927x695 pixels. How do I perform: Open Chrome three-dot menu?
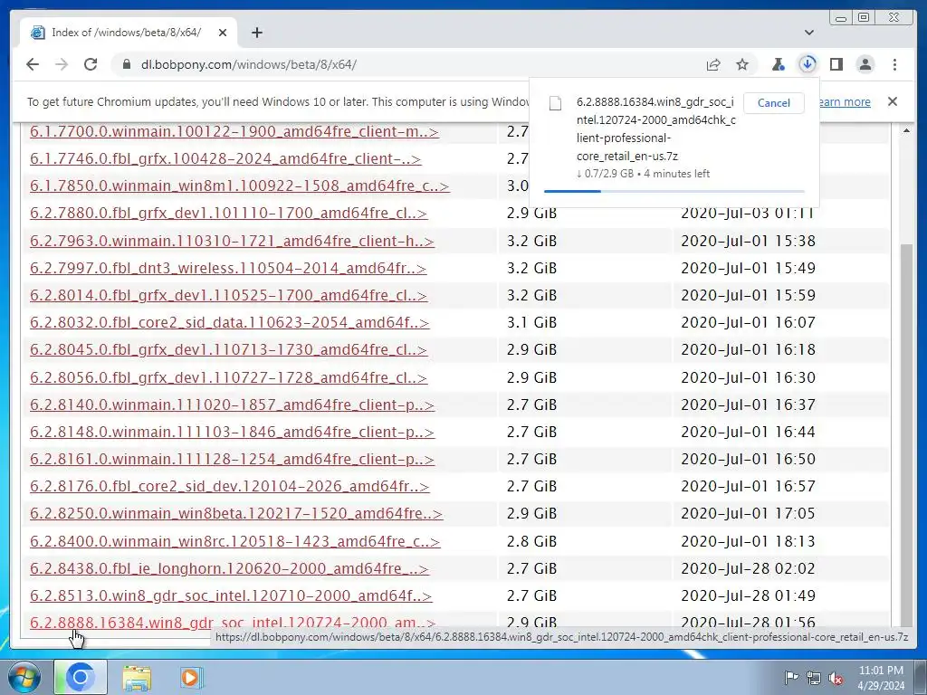tap(894, 64)
